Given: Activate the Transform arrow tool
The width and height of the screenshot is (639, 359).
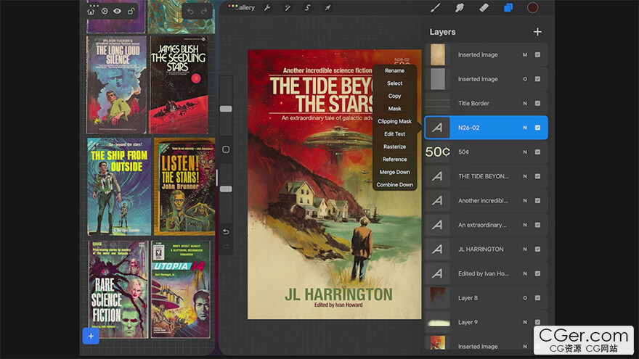Looking at the screenshot, I should click(327, 8).
